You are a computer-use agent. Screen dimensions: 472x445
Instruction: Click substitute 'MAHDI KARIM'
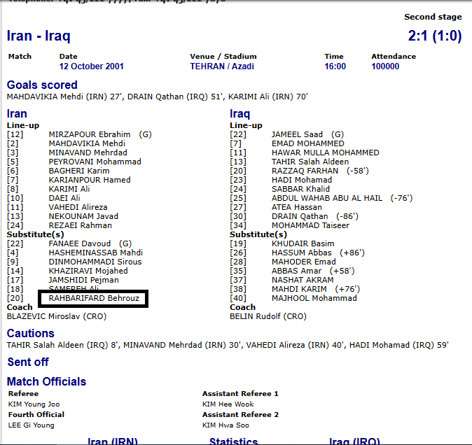tap(299, 289)
